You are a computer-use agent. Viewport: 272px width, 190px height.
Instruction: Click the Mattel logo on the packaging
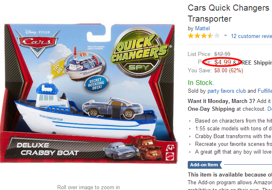click(x=170, y=156)
